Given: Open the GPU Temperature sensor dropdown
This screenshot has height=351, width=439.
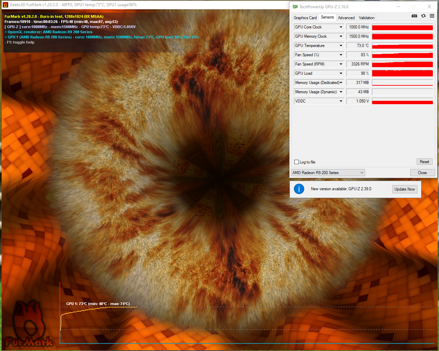Looking at the screenshot, I should tap(341, 46).
